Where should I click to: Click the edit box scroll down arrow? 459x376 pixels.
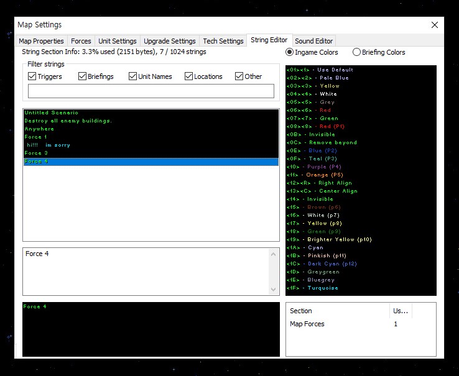coord(274,289)
